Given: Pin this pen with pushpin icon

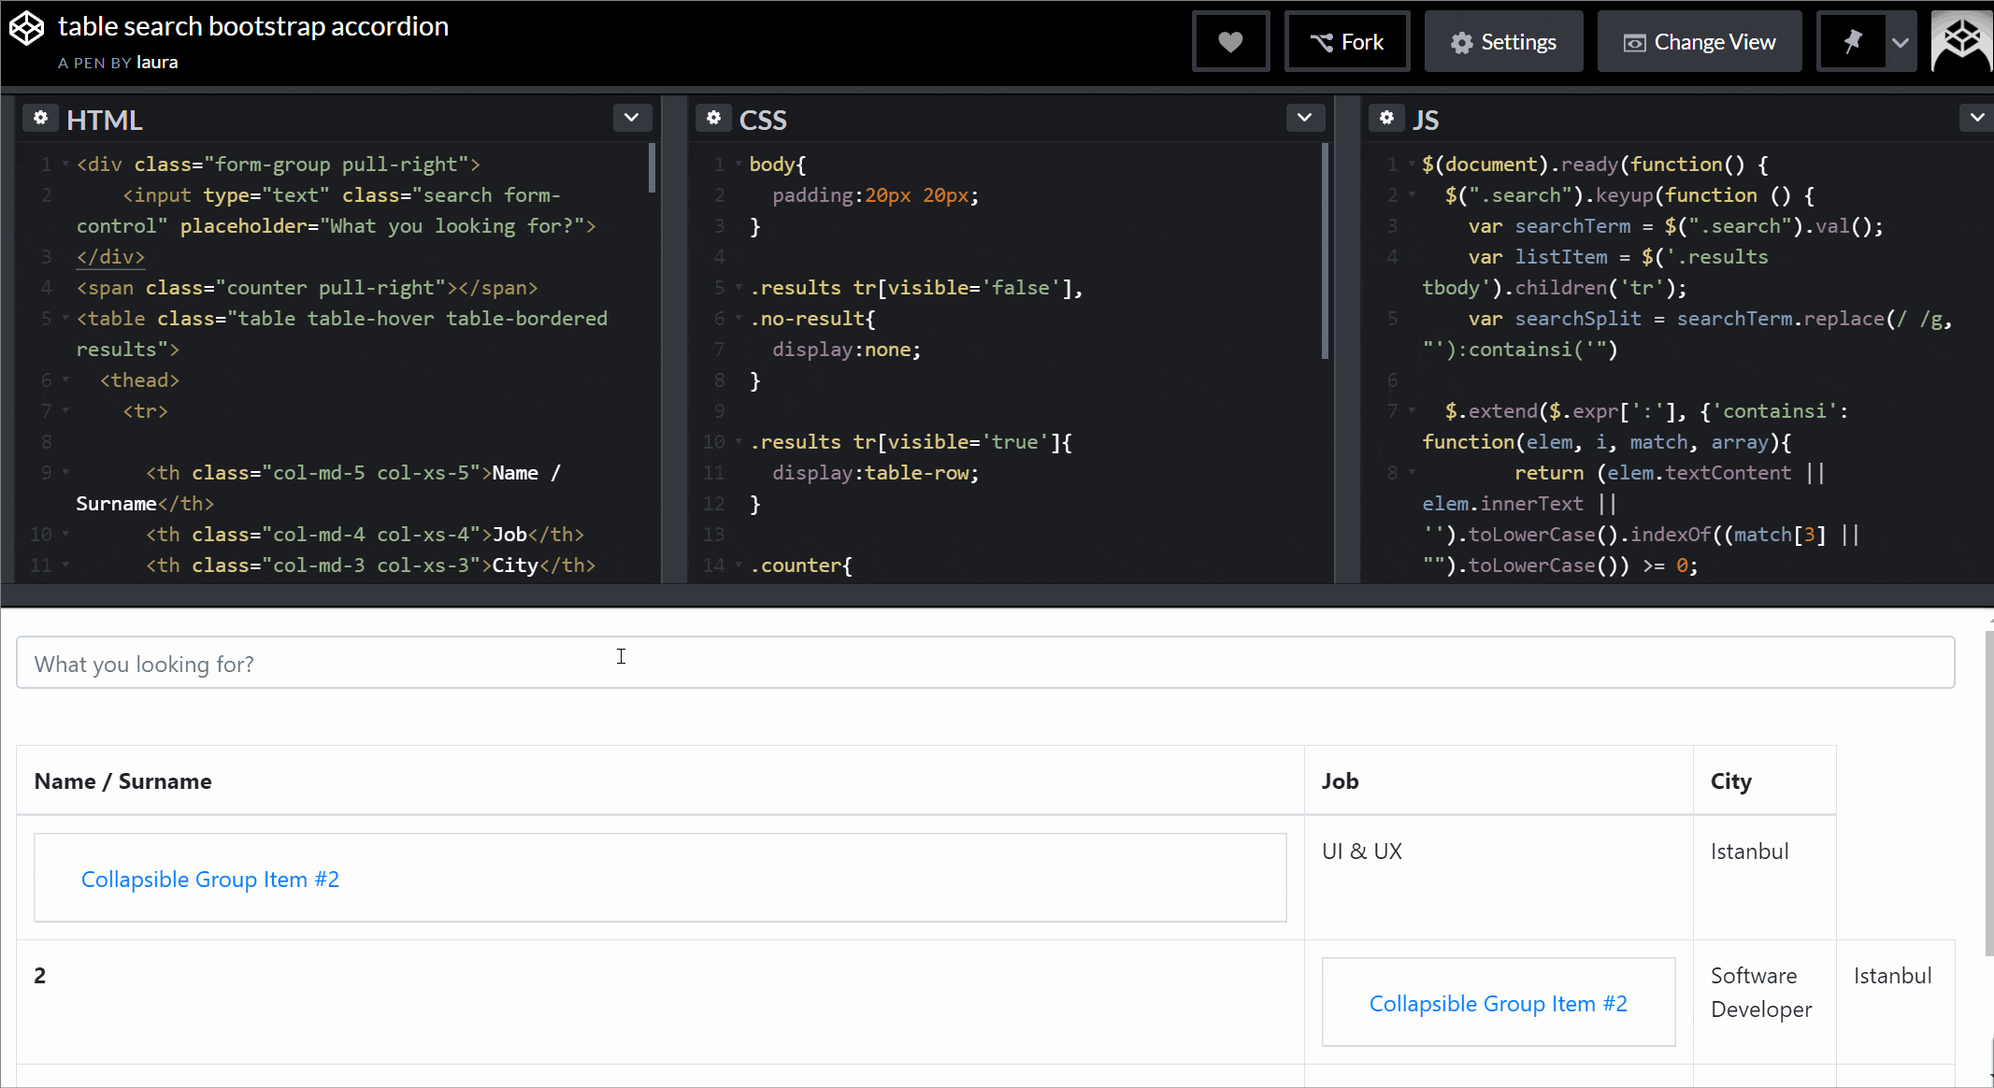Looking at the screenshot, I should (1851, 42).
